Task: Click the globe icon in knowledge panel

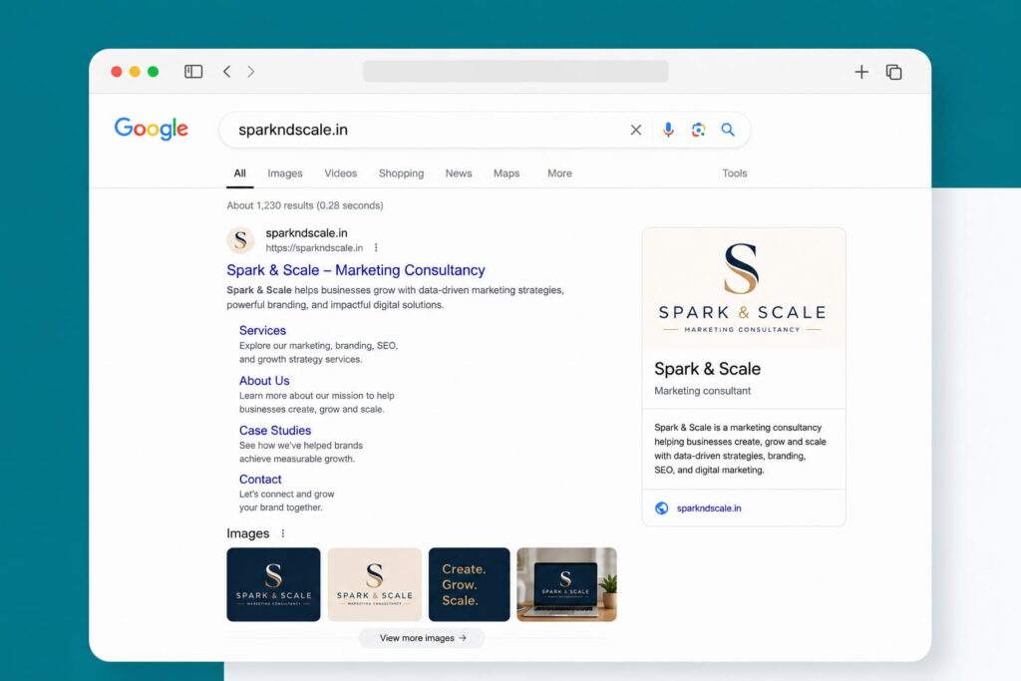Action: click(662, 509)
